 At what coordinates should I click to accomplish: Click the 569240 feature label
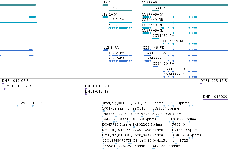[178, 125]
